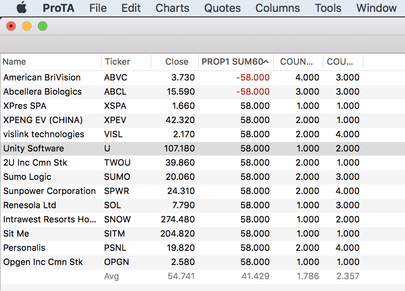Open the Window menu

pos(376,8)
